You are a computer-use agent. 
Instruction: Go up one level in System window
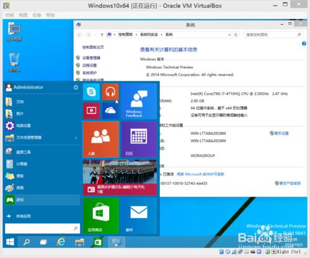click(x=102, y=35)
